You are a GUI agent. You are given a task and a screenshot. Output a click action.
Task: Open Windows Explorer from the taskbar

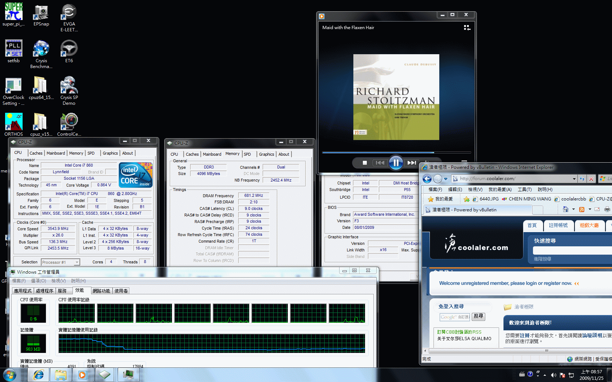[x=60, y=374]
